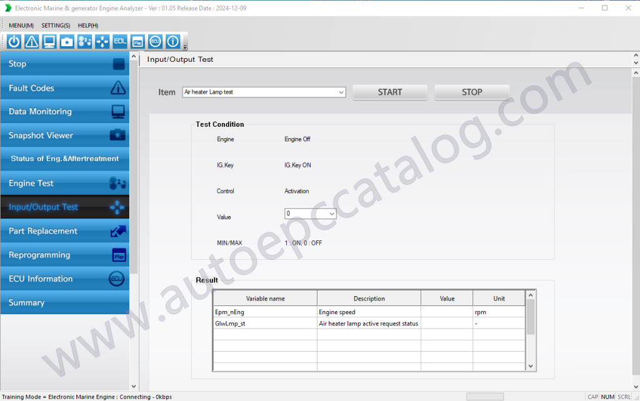
Task: Click the Snapshot Viewer camera icon
Action: click(117, 135)
